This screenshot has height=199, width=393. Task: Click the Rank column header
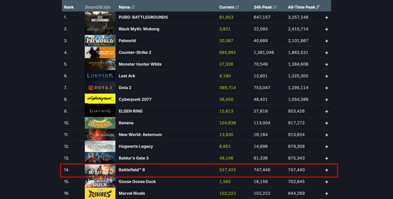pos(69,7)
